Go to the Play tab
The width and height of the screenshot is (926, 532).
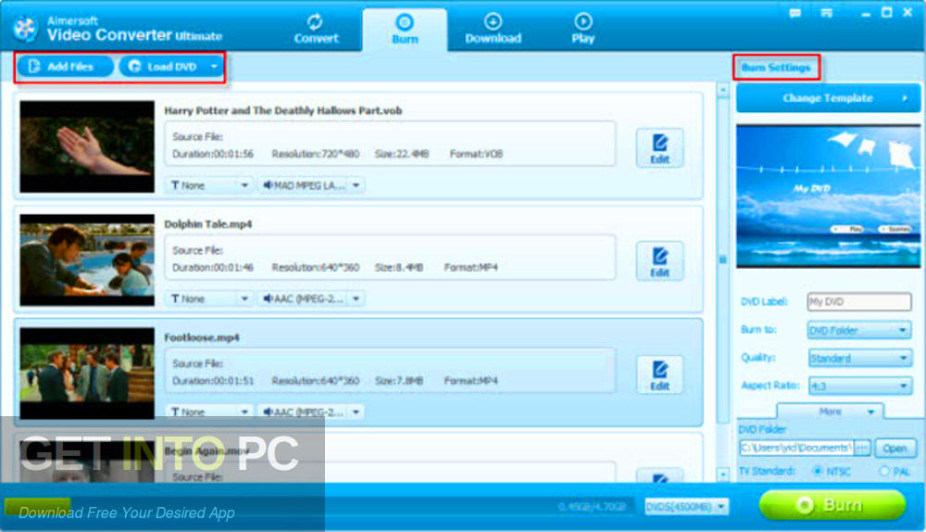click(x=582, y=29)
